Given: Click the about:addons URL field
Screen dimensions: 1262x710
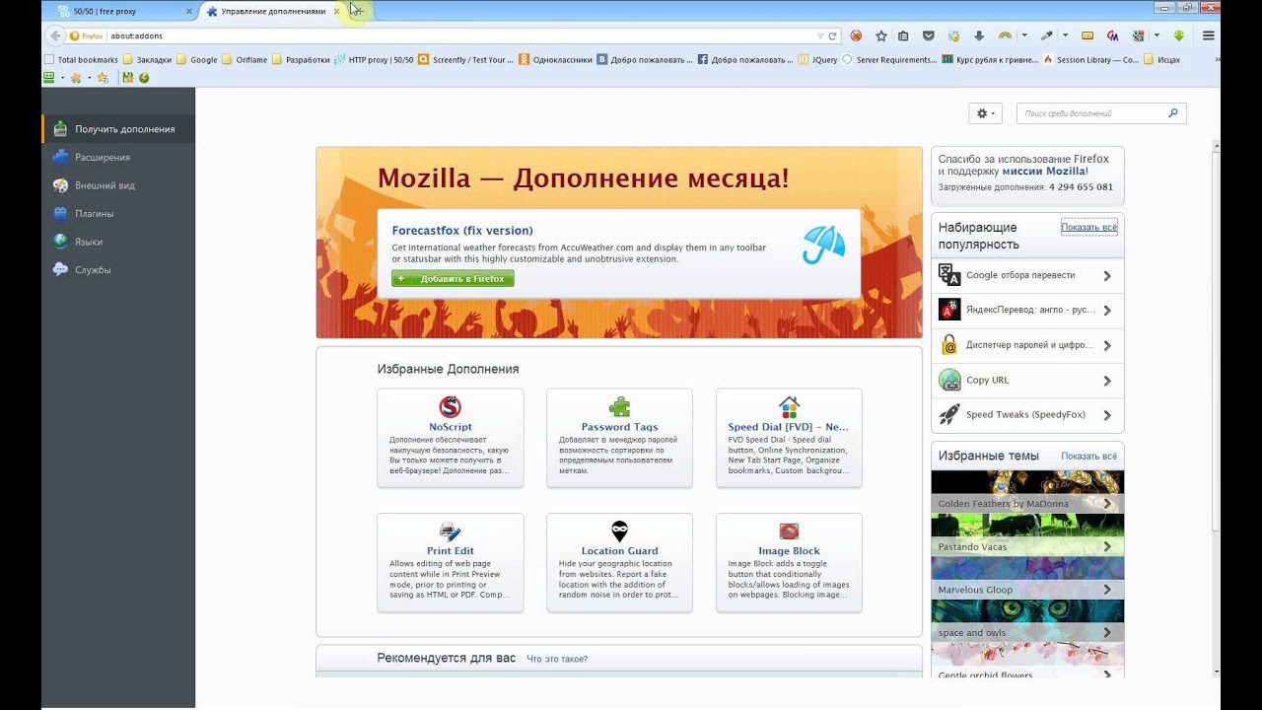Looking at the screenshot, I should point(458,35).
